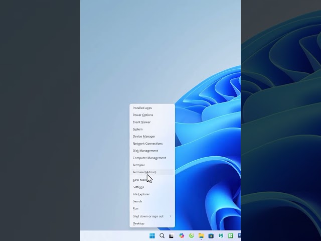Open the Run dialog entry
The height and width of the screenshot is (241, 321).
coord(152,209)
